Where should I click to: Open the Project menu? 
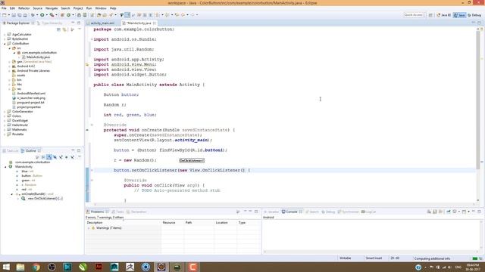coord(77,8)
